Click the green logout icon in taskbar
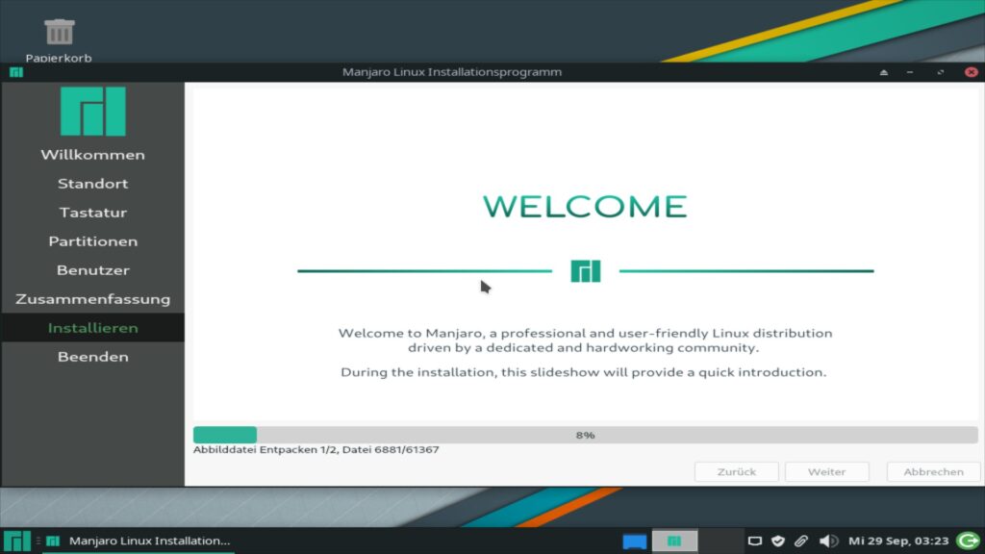 tap(968, 541)
